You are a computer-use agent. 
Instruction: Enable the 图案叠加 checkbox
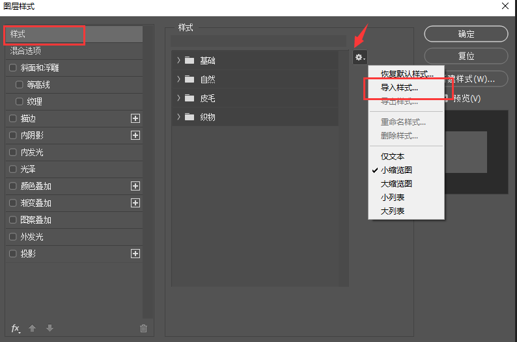point(13,220)
